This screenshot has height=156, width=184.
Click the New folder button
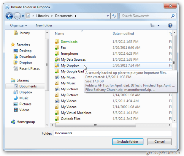[44, 25]
